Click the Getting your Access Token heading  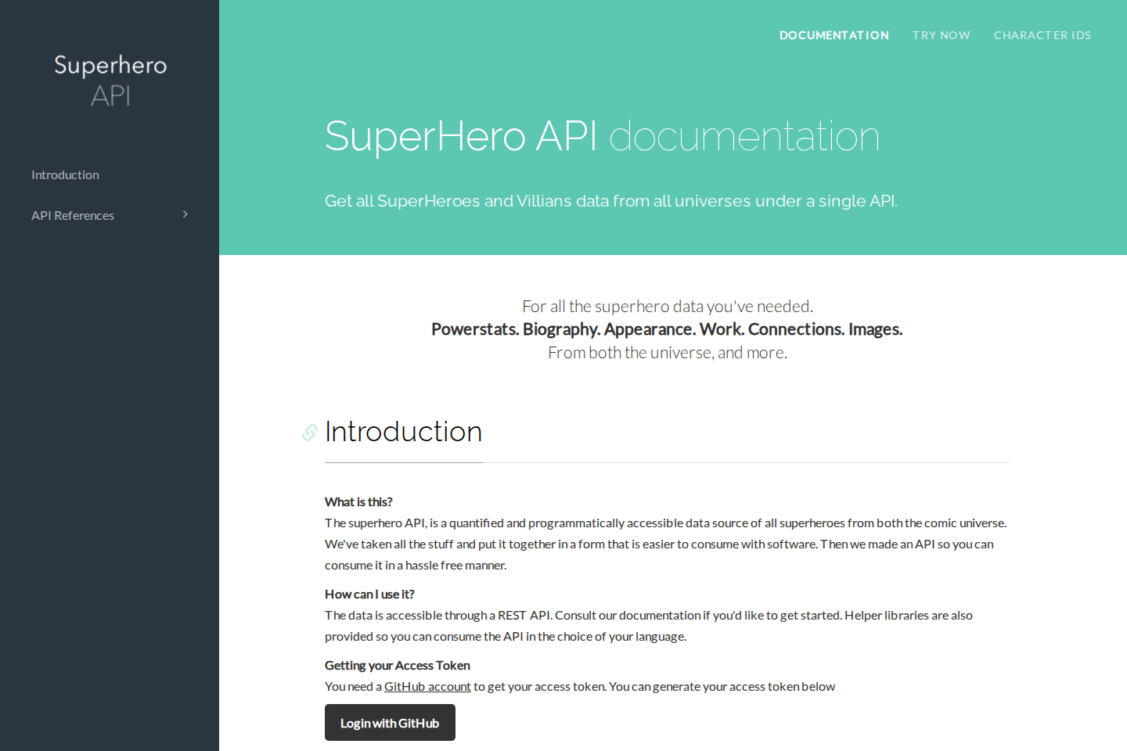point(397,665)
